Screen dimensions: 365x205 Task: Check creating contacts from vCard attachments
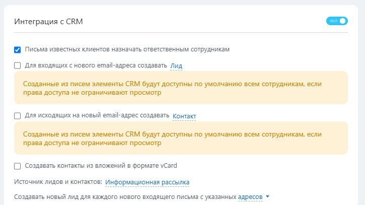point(18,166)
